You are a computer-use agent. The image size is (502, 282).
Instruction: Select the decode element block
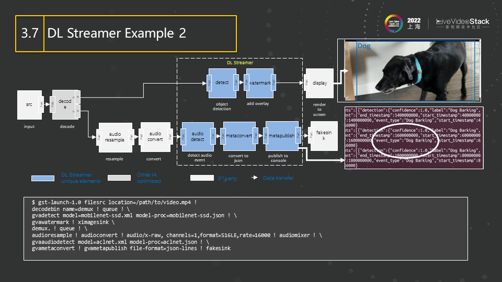coord(65,104)
